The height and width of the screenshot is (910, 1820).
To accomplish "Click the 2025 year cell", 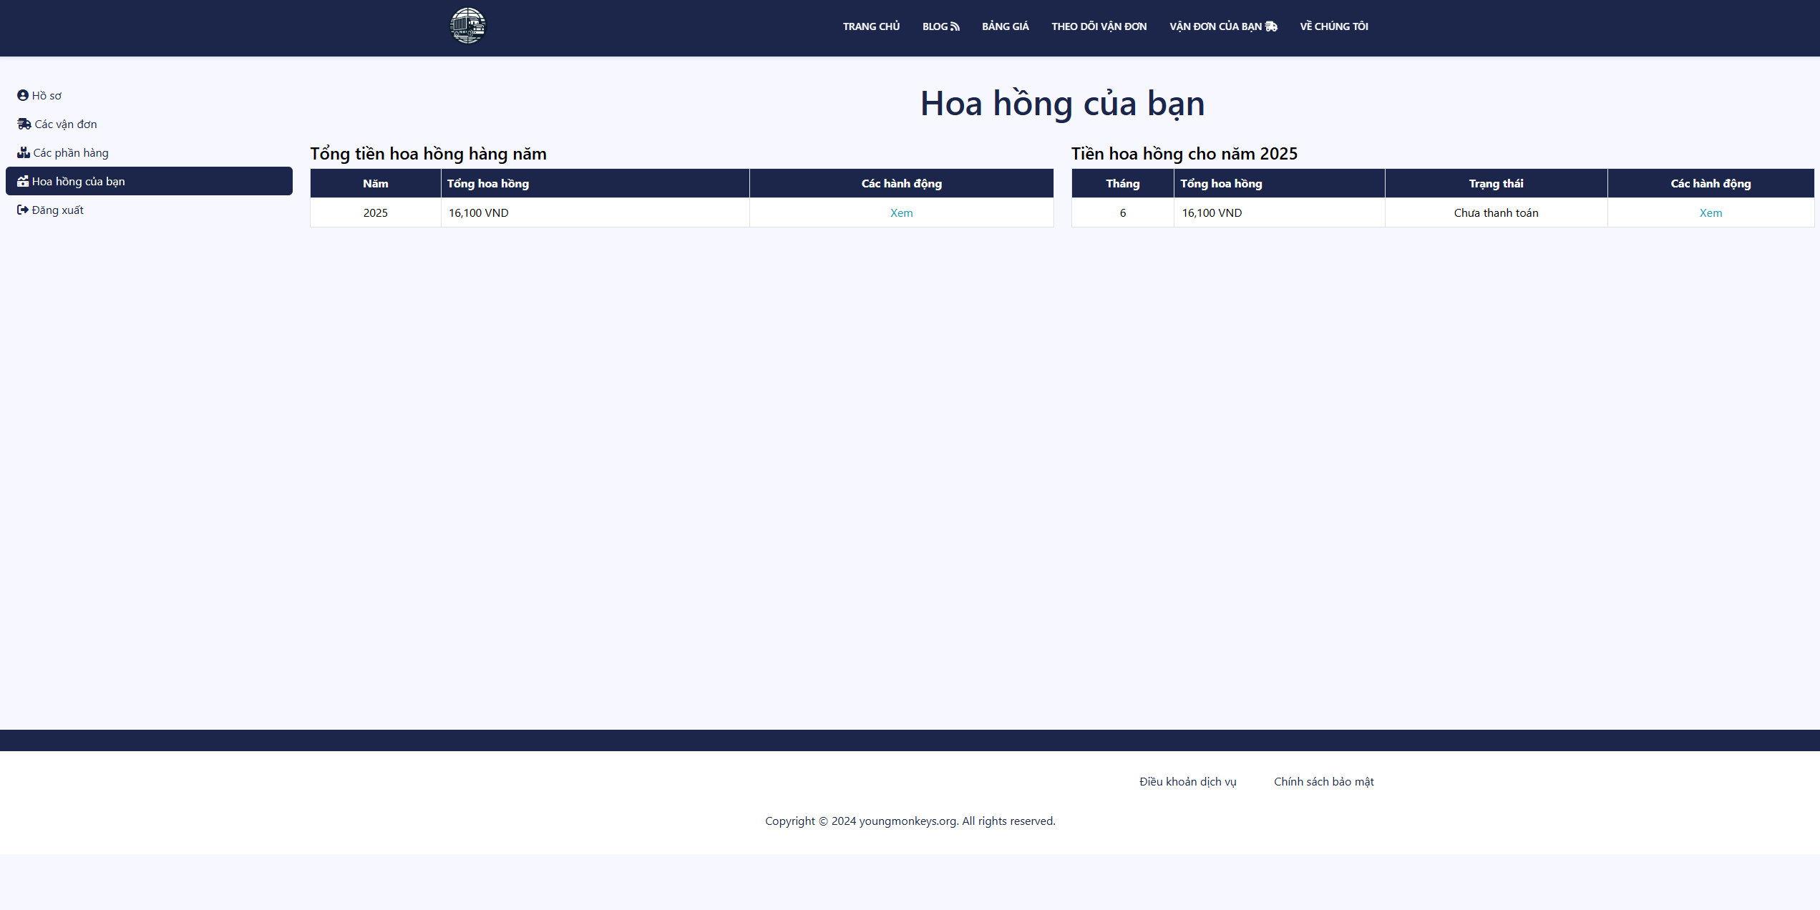I will (375, 213).
